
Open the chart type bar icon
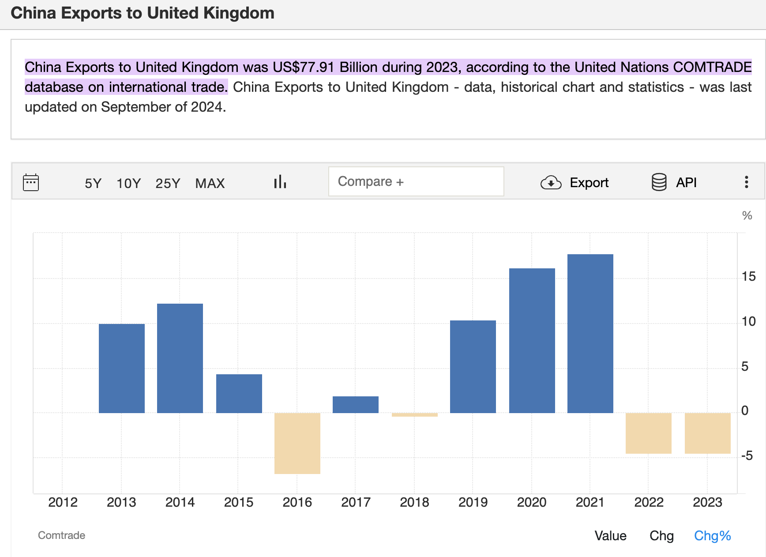280,182
